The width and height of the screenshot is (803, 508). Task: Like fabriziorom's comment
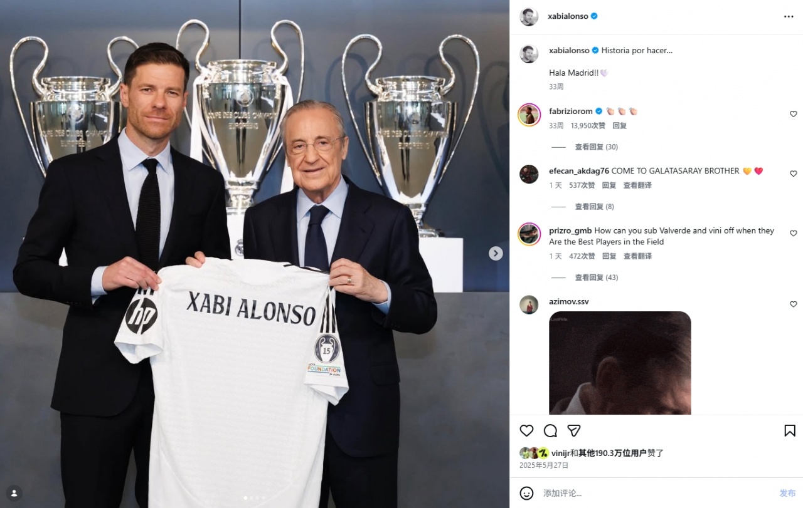pyautogui.click(x=794, y=114)
